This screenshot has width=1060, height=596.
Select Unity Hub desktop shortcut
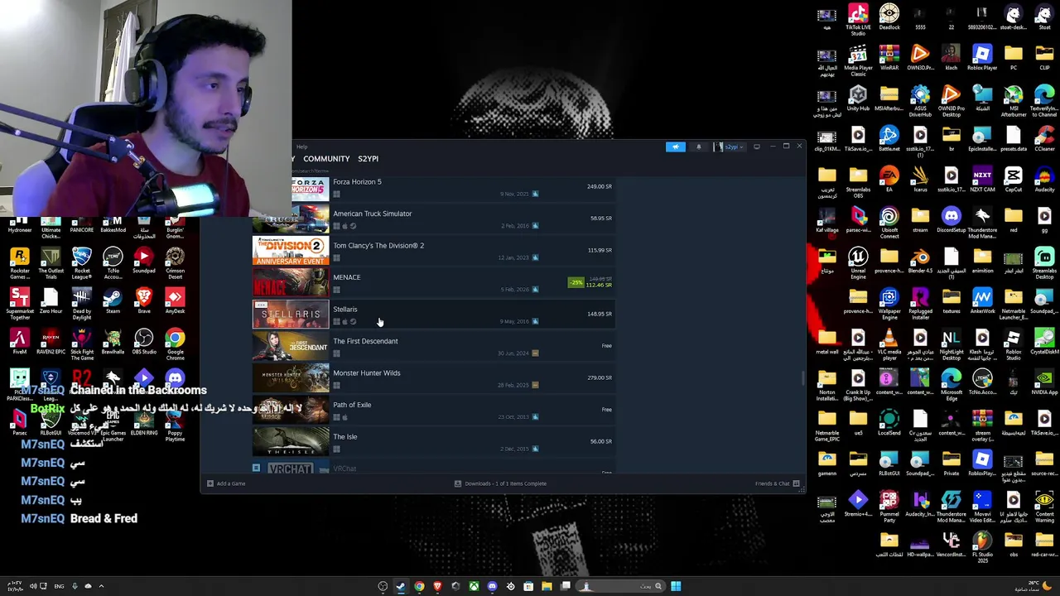pos(858,99)
